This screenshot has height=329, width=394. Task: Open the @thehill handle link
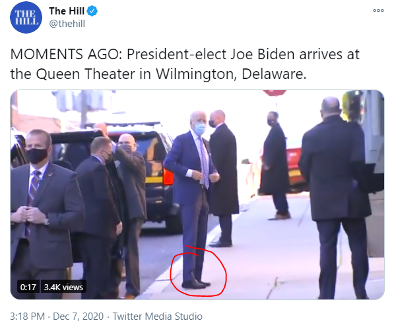[67, 24]
